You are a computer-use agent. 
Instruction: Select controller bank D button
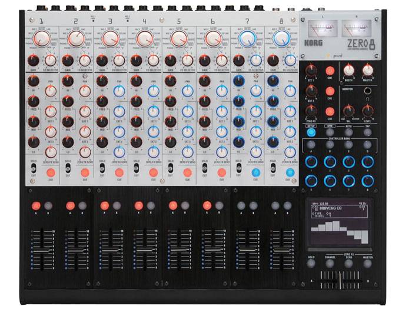368,144
